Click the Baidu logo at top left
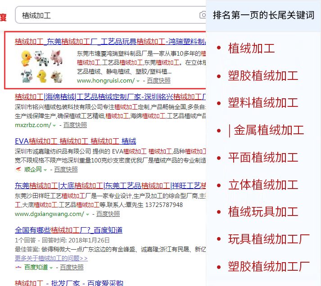The width and height of the screenshot is (321, 286). [3, 17]
